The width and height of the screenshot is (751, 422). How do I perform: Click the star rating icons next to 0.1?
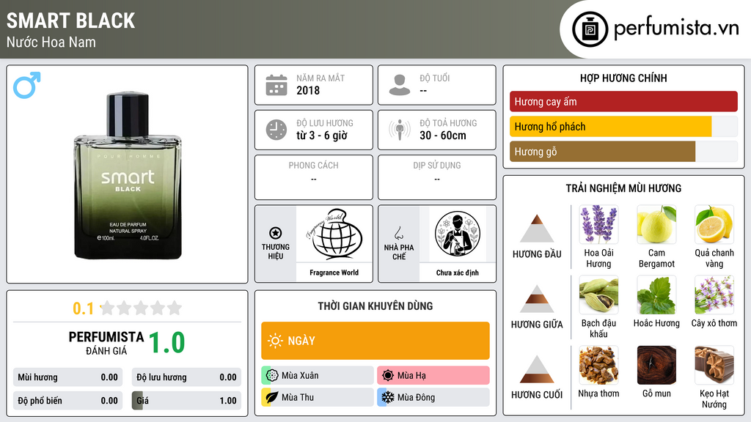(141, 308)
